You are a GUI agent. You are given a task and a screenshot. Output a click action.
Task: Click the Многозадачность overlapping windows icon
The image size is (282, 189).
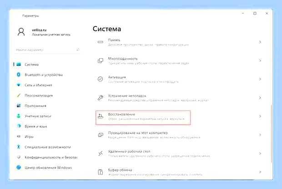pos(101,60)
